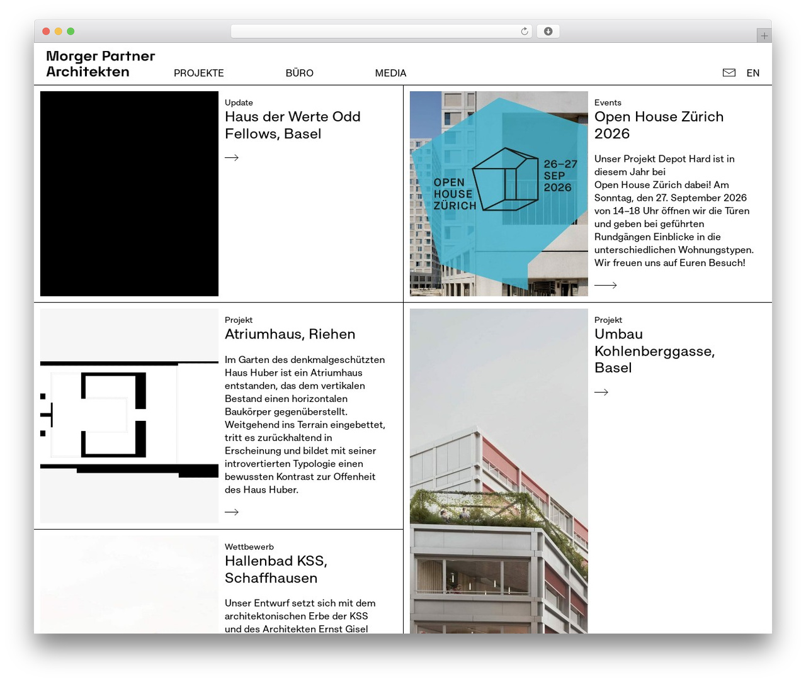806x682 pixels.
Task: Click the browser download icon
Action: [548, 31]
